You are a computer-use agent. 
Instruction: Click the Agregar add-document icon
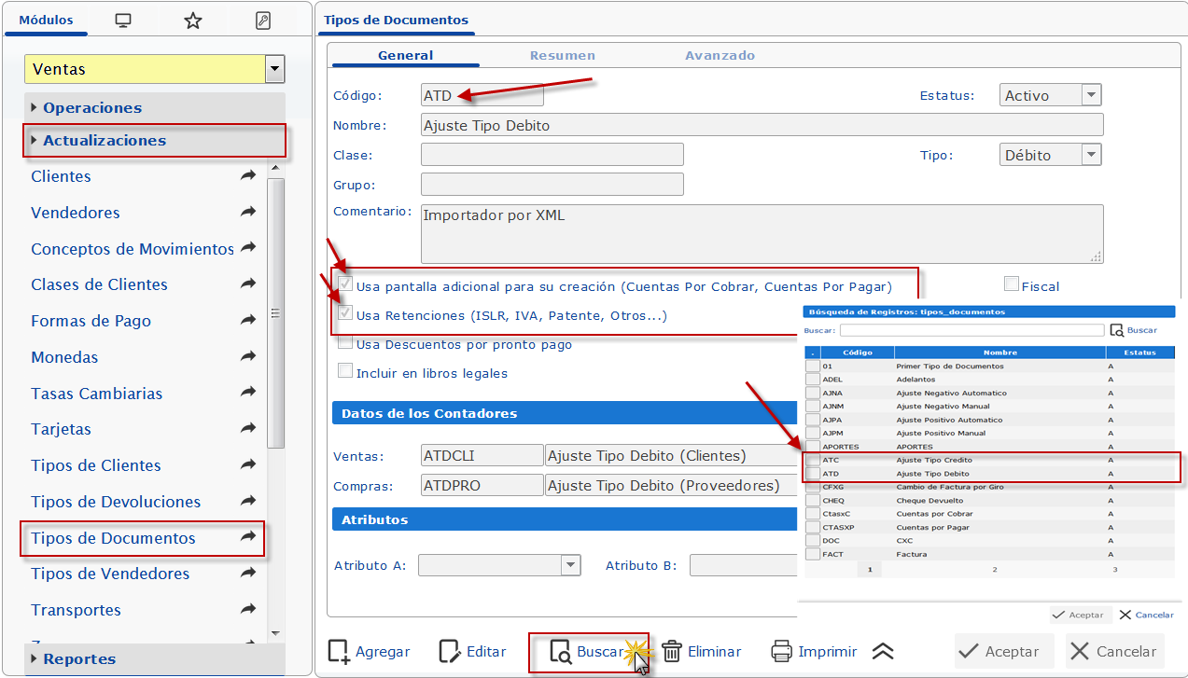tap(339, 652)
